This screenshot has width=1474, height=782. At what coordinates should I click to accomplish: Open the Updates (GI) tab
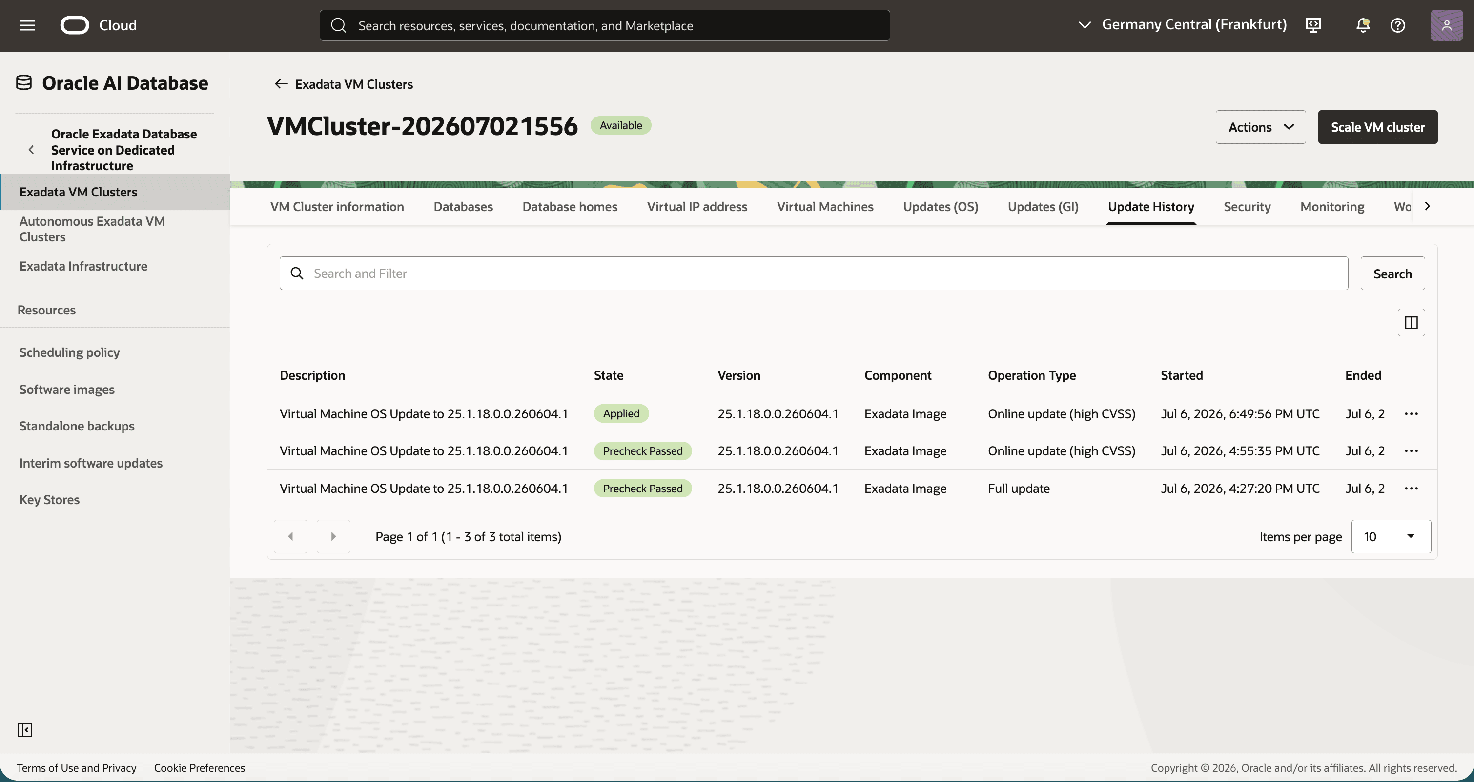1043,206
